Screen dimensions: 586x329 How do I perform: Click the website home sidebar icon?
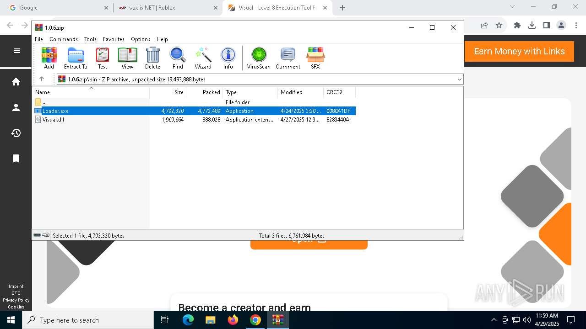tap(16, 82)
